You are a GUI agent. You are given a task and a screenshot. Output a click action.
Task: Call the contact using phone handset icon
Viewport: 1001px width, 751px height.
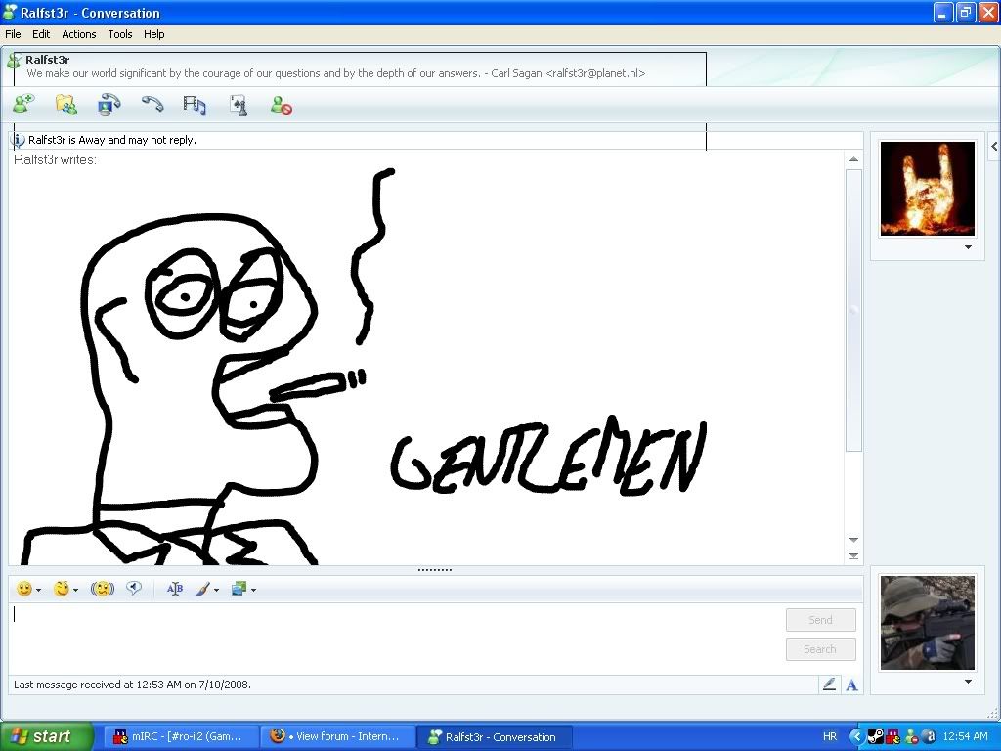coord(152,105)
